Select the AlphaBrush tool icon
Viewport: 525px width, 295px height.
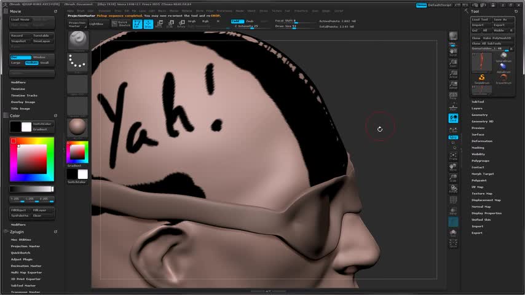pyautogui.click(x=503, y=68)
